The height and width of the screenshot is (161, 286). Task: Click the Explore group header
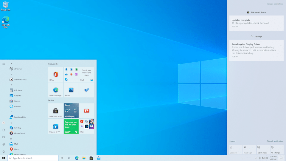51,100
